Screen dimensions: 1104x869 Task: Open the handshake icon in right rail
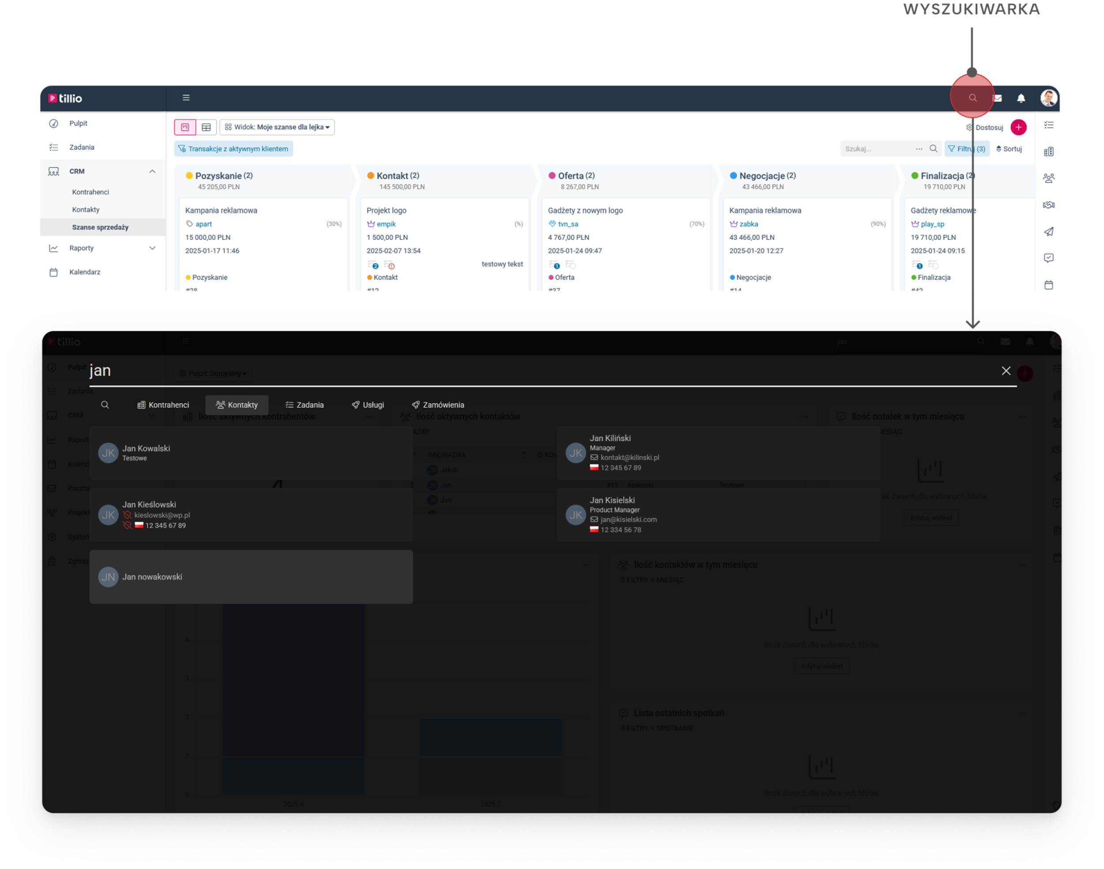[1048, 205]
